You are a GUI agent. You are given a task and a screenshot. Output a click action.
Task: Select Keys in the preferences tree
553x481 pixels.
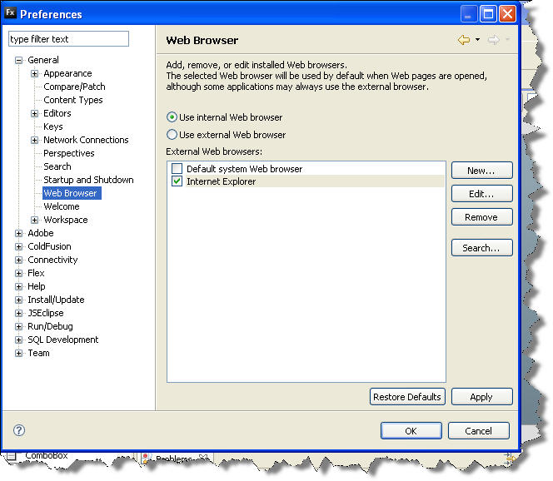[52, 126]
